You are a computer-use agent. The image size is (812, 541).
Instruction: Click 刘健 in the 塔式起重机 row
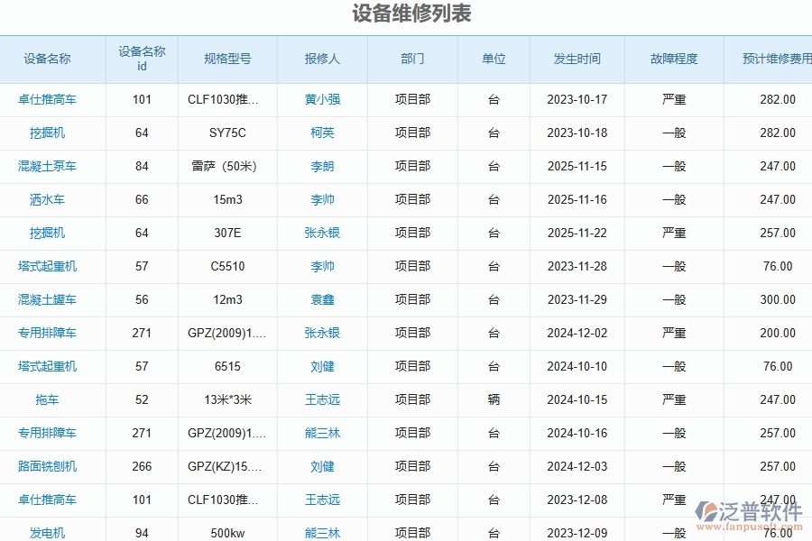[322, 367]
